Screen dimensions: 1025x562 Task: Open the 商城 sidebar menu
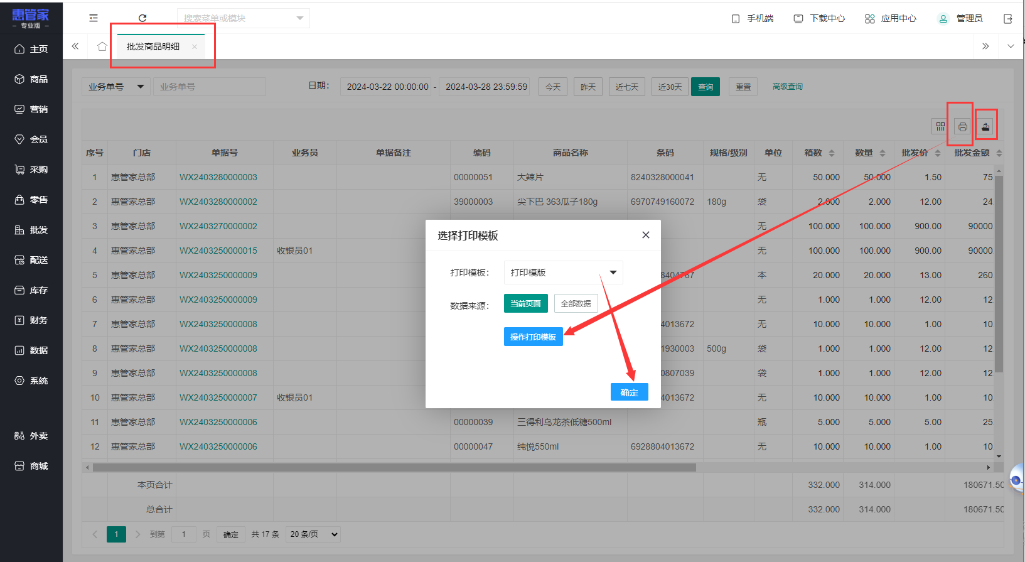[x=31, y=466]
